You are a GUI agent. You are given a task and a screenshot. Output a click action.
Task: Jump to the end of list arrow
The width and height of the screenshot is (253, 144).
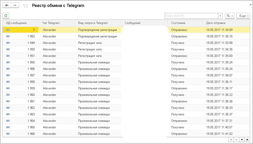point(247,139)
